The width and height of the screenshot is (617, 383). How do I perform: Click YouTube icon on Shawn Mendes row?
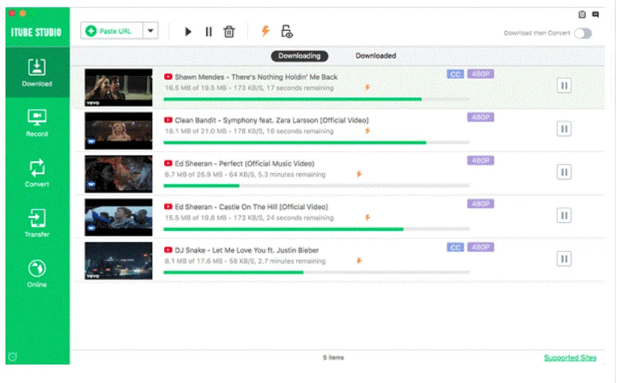pos(168,77)
